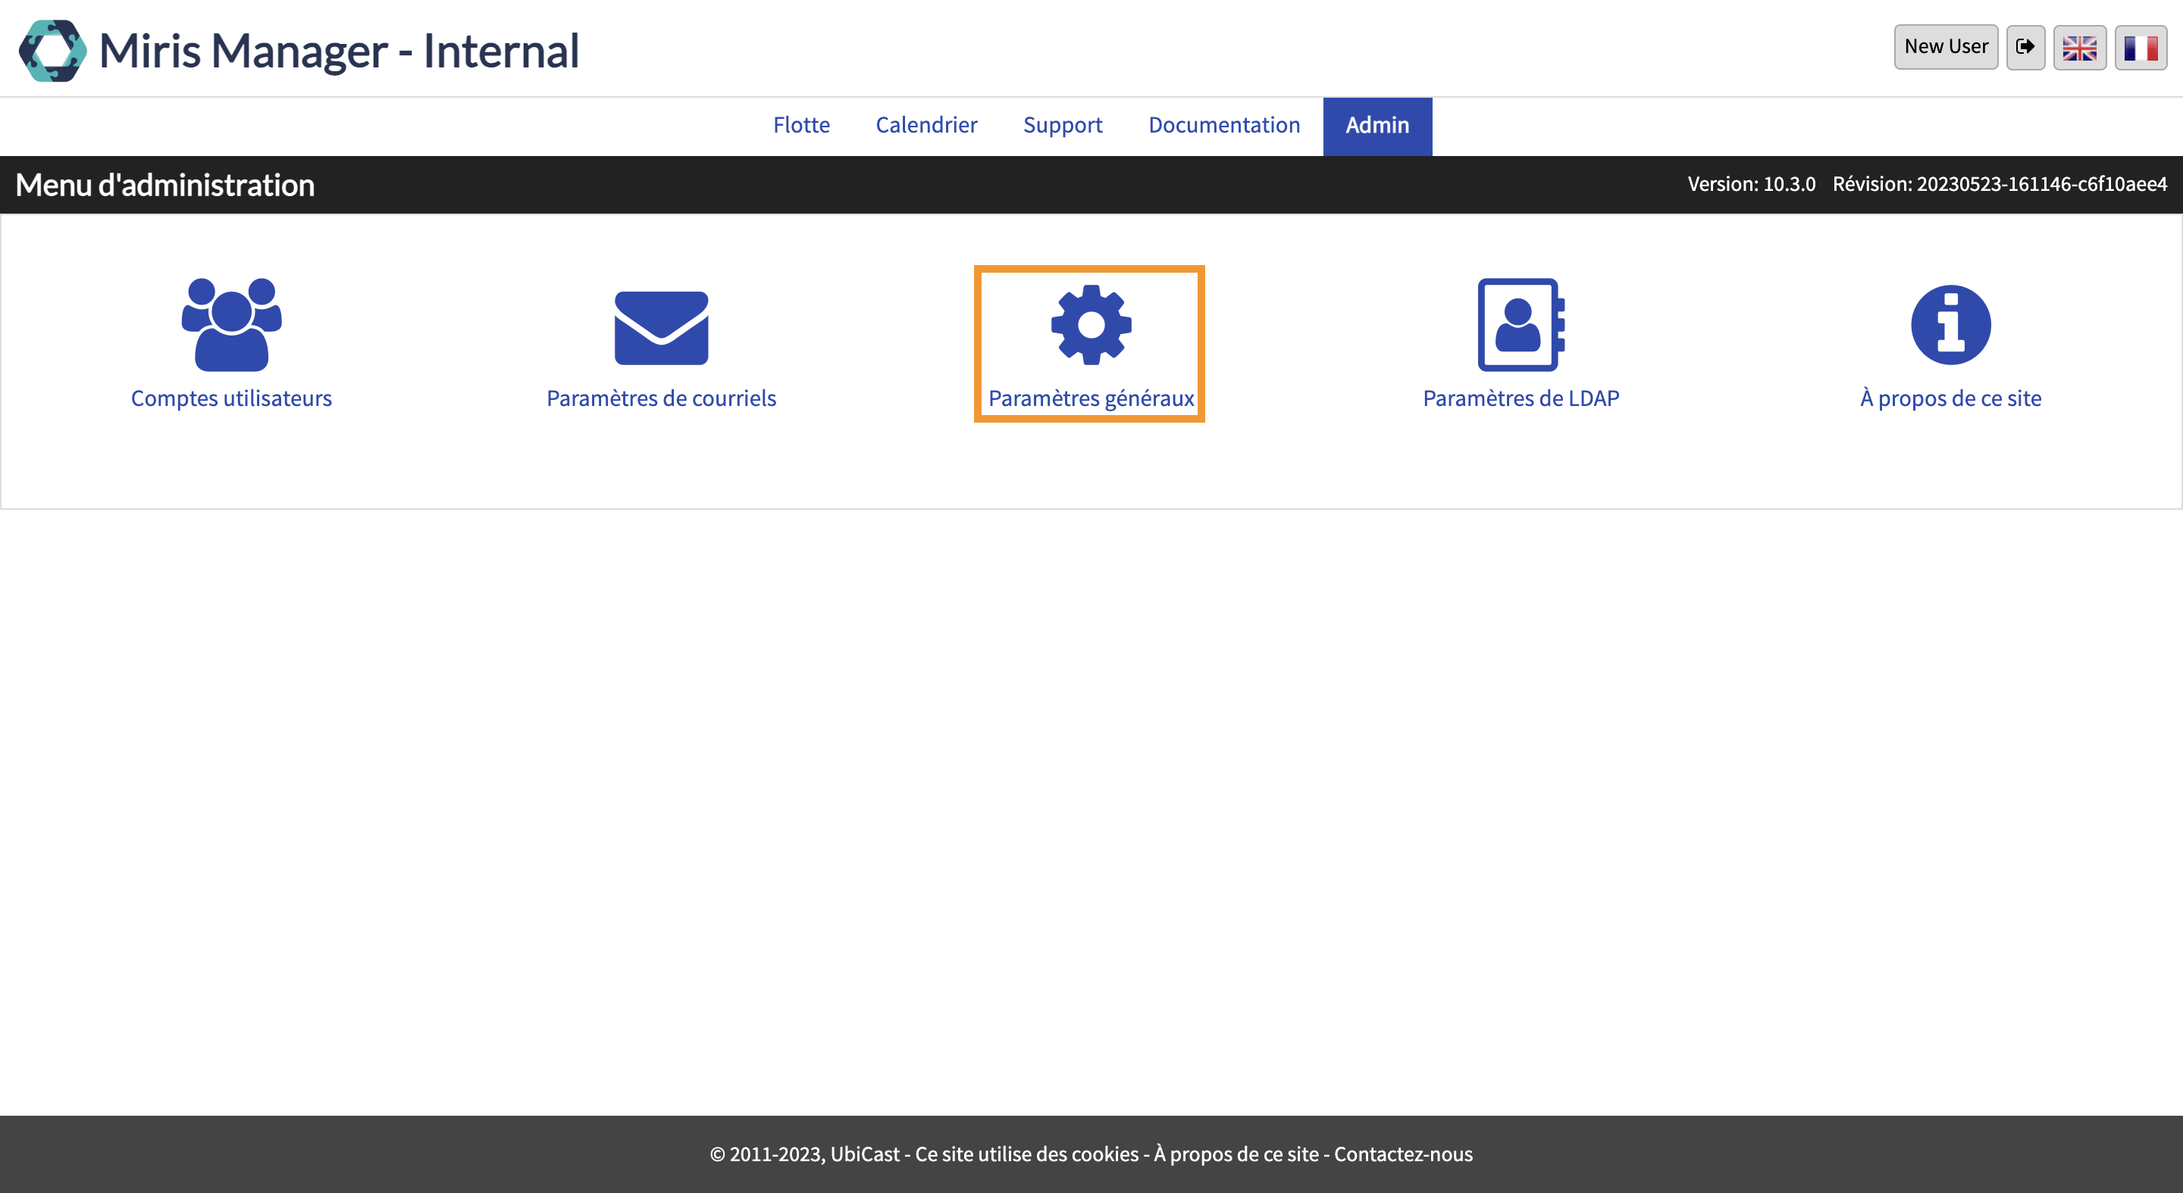Open the LDAP address book icon

[x=1521, y=324]
